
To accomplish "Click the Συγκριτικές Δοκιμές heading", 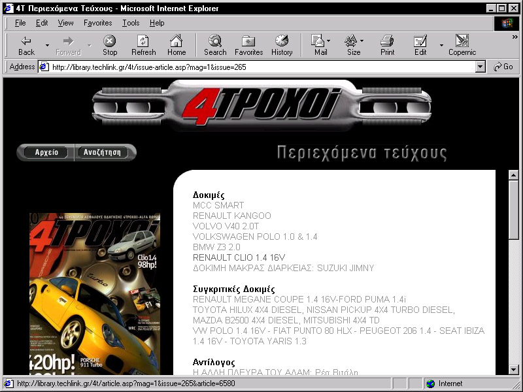I will tap(234, 289).
